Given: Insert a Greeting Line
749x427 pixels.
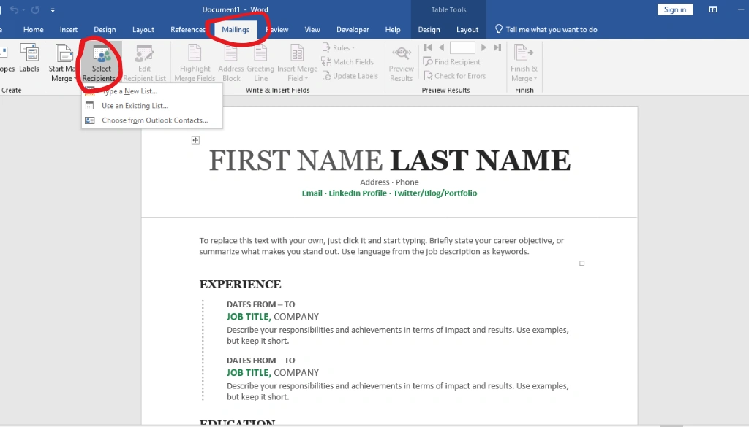Looking at the screenshot, I should 260,63.
